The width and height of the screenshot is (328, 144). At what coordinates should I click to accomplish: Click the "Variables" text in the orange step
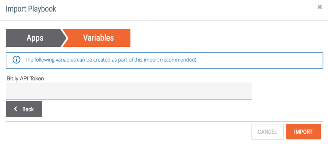(98, 38)
